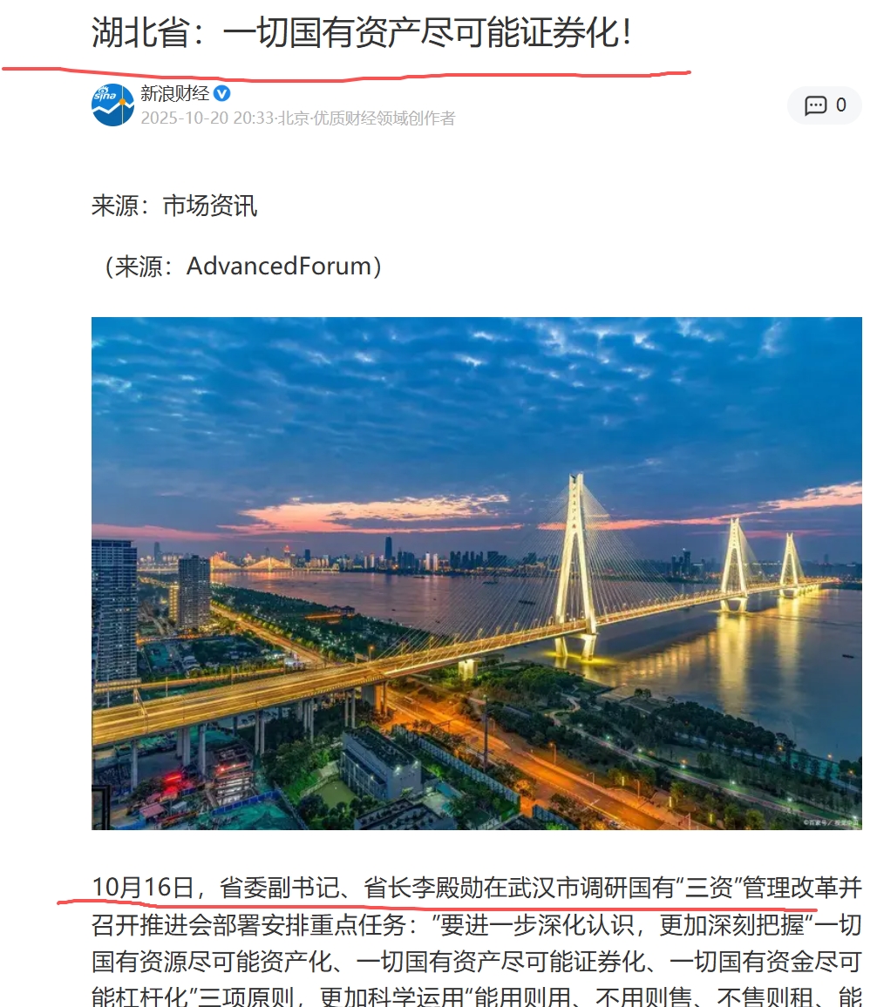Image resolution: width=877 pixels, height=1007 pixels.
Task: Click the AdvancedForum source text
Action: pyautogui.click(x=278, y=266)
